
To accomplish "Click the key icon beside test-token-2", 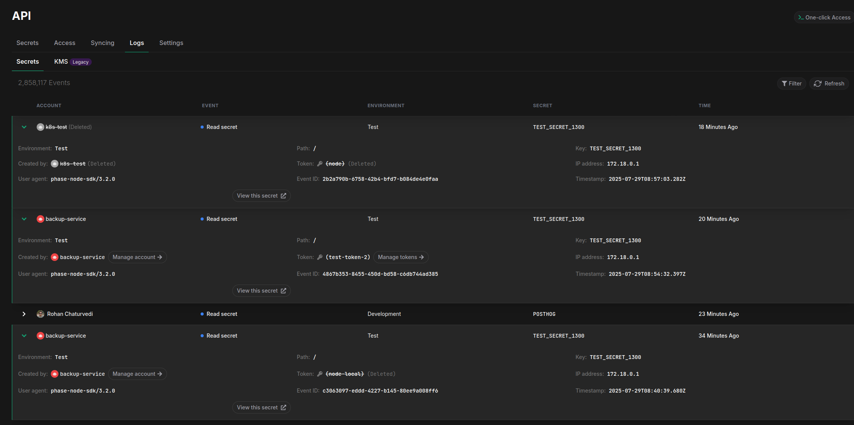I will (319, 257).
